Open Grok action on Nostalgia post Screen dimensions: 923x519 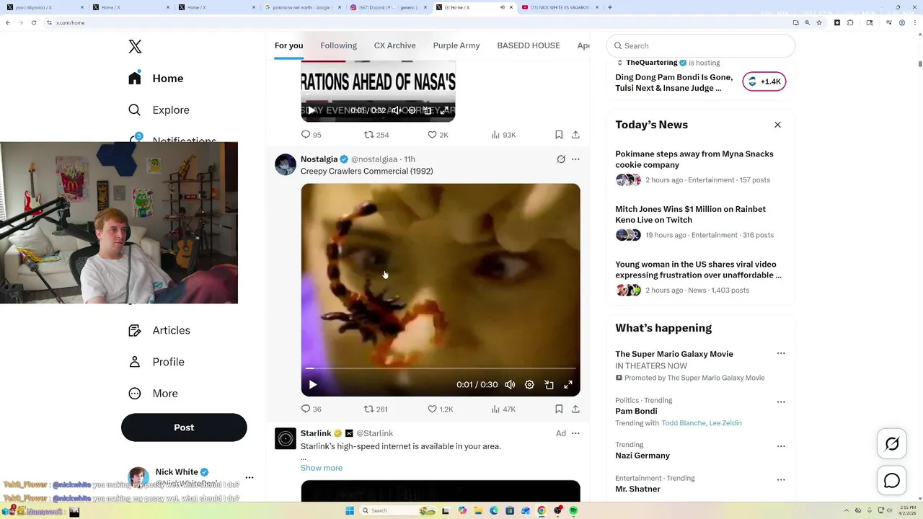pos(560,159)
